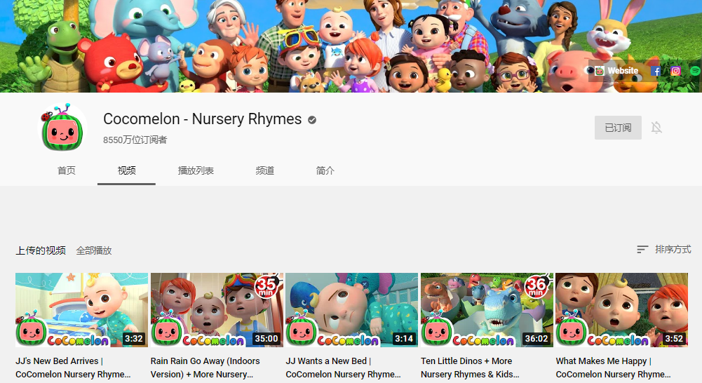Screen dimensions: 702x383
Task: Click the 35:00 duration badge
Action: (266, 339)
